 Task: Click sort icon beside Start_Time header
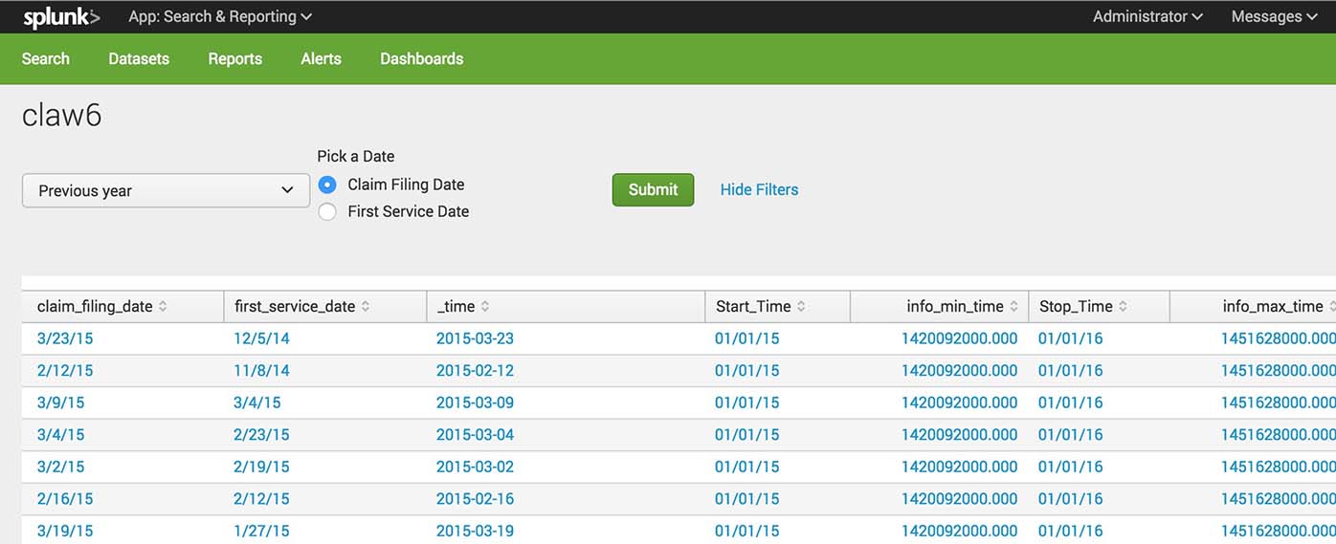(x=801, y=307)
